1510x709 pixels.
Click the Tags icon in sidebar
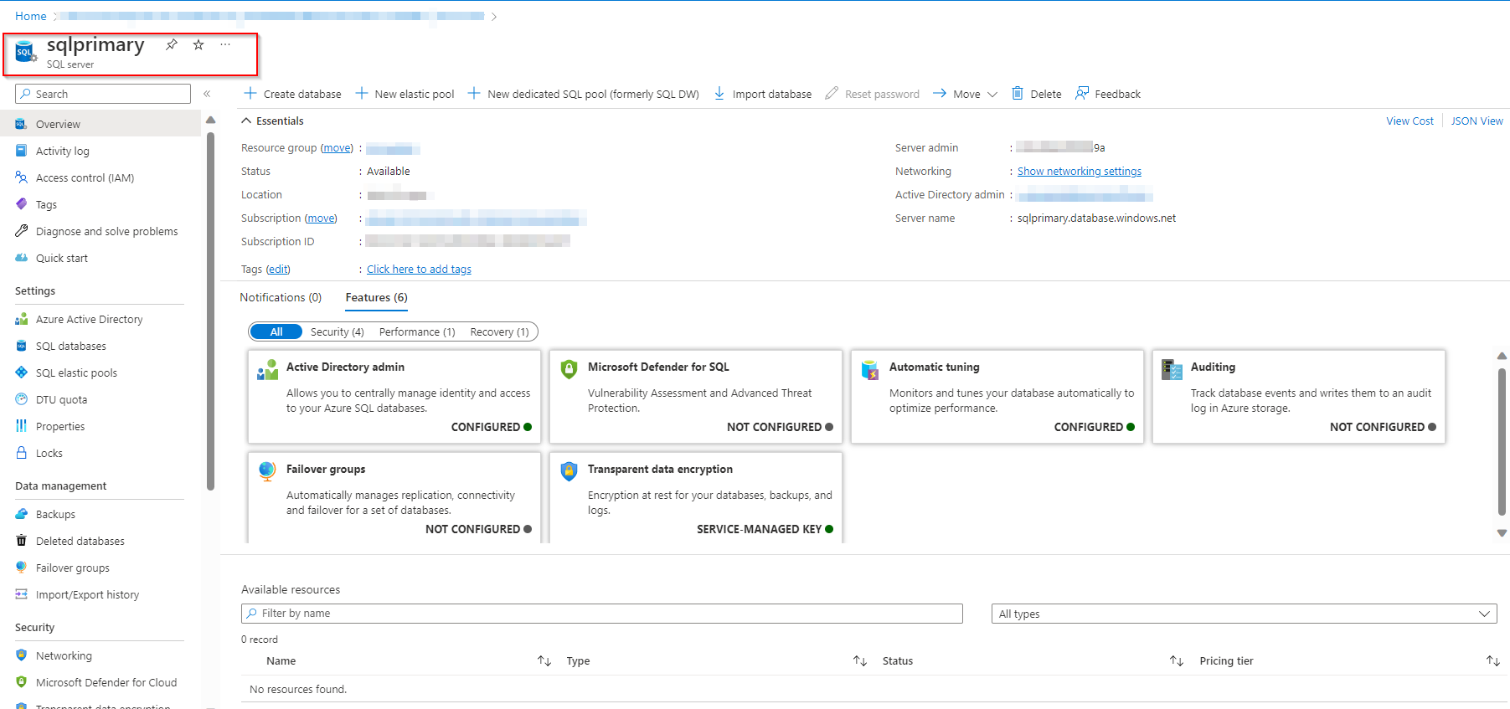[22, 204]
